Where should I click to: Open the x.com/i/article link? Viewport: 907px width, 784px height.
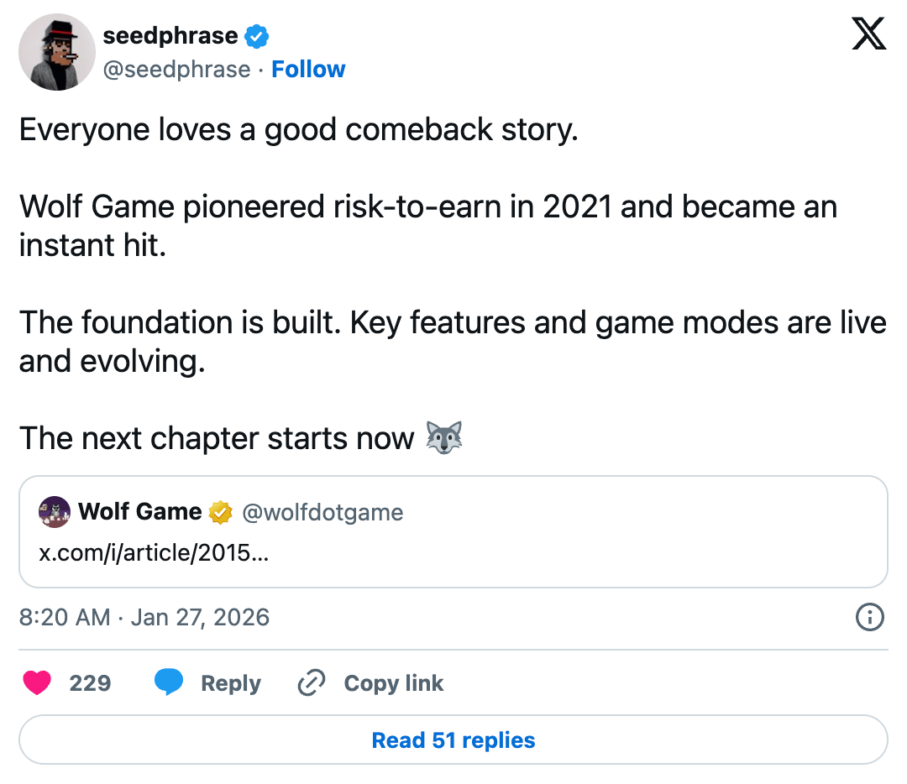(154, 554)
